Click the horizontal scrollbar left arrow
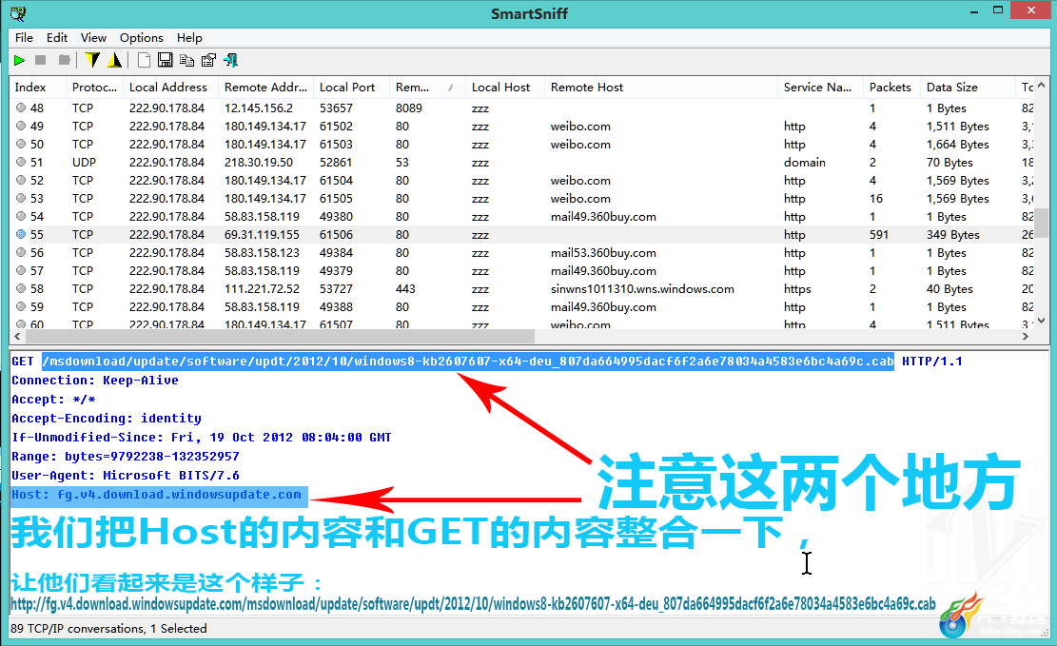The image size is (1057, 646). coord(17,336)
